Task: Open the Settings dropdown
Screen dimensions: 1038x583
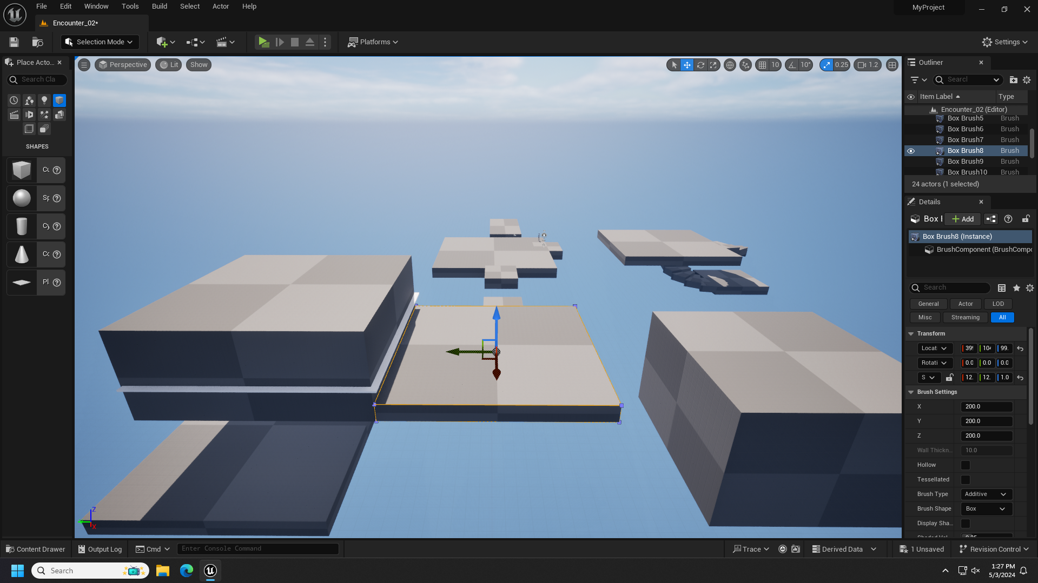Action: (x=1004, y=42)
